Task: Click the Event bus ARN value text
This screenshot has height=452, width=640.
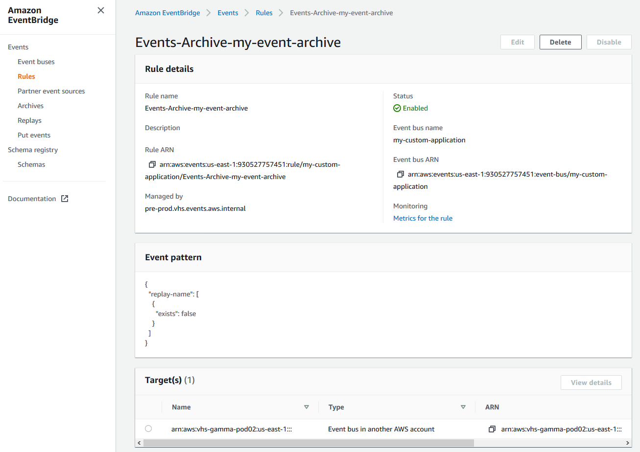Action: [x=500, y=180]
